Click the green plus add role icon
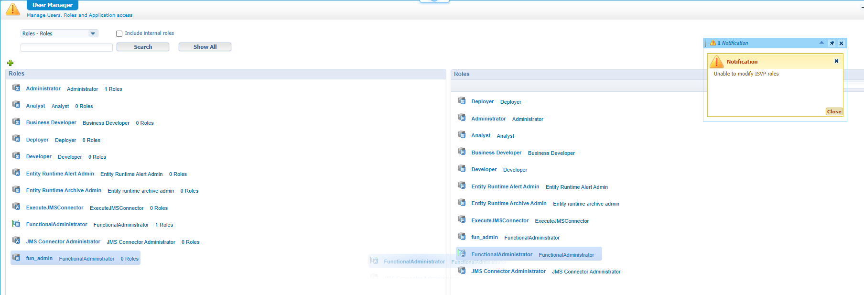 click(11, 63)
